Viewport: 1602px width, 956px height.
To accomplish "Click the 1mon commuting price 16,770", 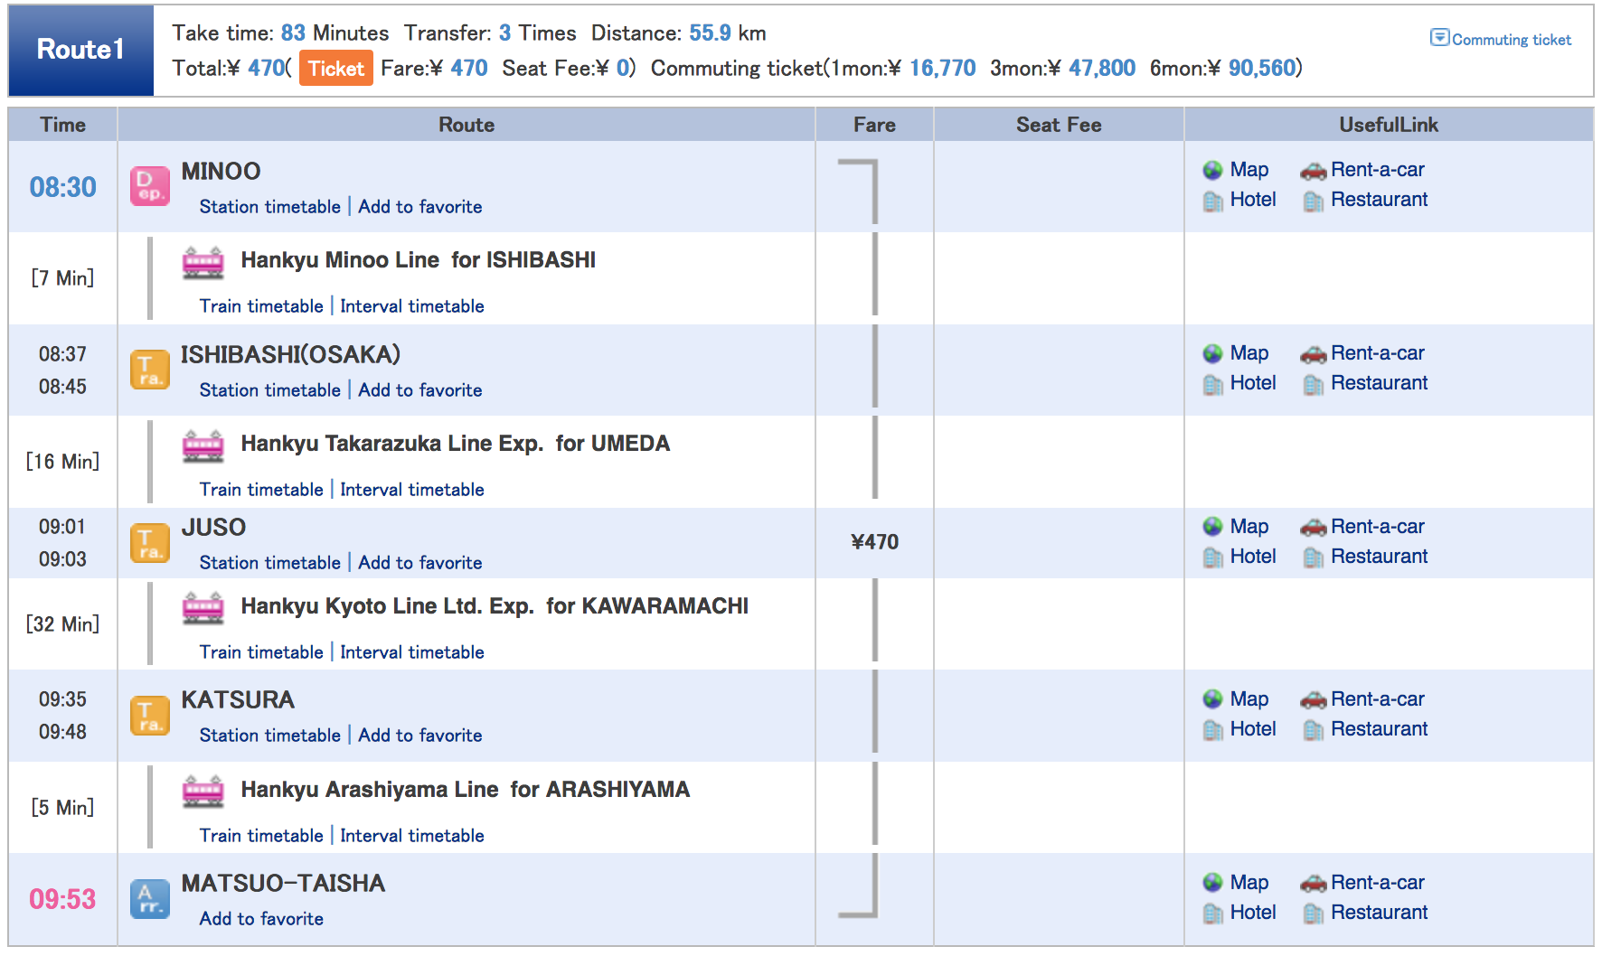I will click(942, 69).
